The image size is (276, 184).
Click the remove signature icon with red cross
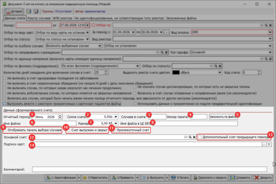point(36,12)
